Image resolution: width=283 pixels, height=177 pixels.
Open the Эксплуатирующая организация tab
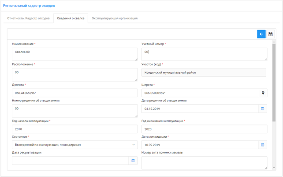click(115, 19)
